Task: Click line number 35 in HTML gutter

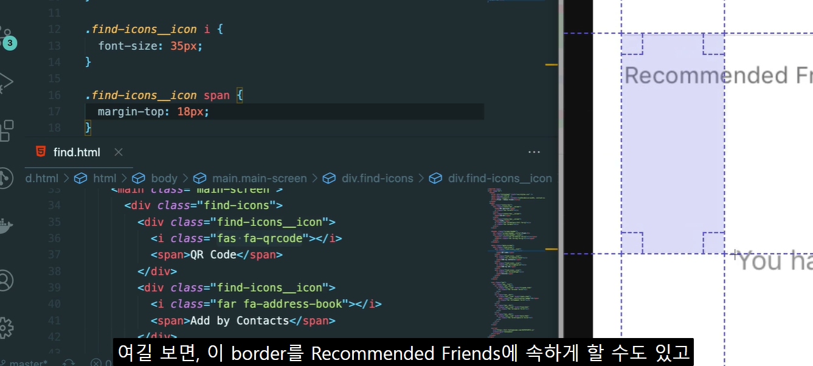Action: coord(54,222)
